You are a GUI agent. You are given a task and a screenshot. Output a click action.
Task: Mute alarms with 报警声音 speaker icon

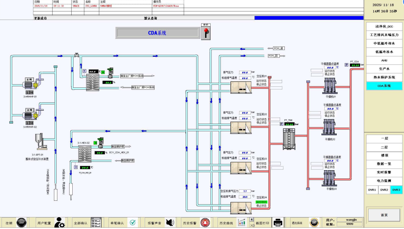tap(170, 223)
